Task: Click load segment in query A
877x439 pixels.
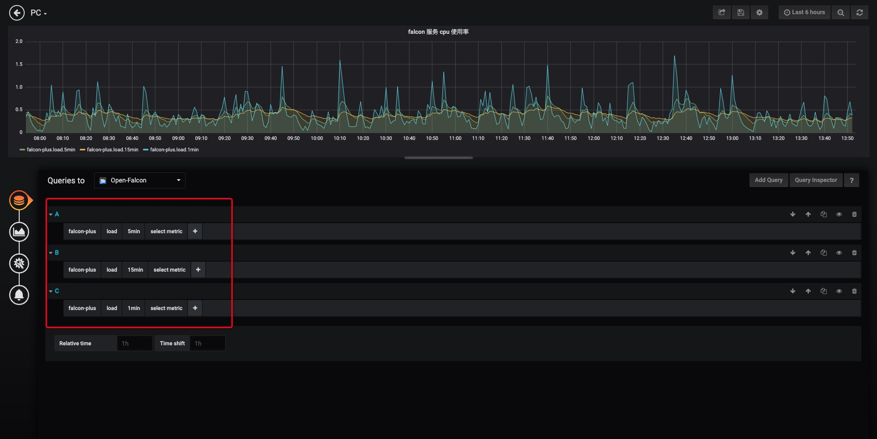Action: tap(112, 231)
